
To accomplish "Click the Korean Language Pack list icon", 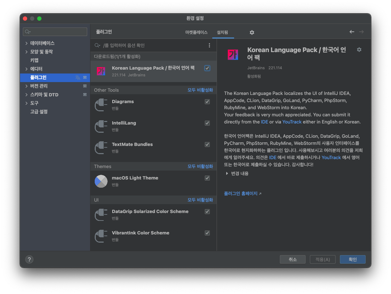I will click(101, 71).
